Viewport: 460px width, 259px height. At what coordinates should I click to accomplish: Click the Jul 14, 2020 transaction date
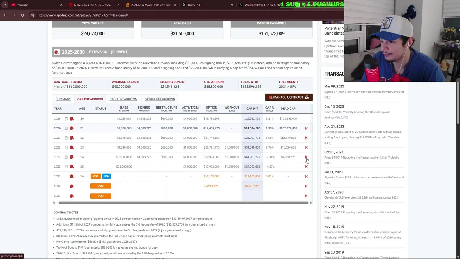point(333,172)
